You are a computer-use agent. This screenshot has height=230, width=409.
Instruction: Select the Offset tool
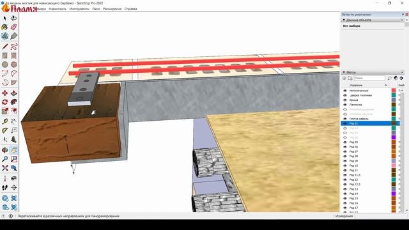click(14, 111)
